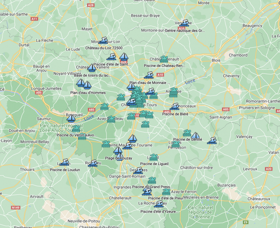Click the pool marker for Piscine de Chateau-Renault
The image size is (280, 228).
pos(163,59)
